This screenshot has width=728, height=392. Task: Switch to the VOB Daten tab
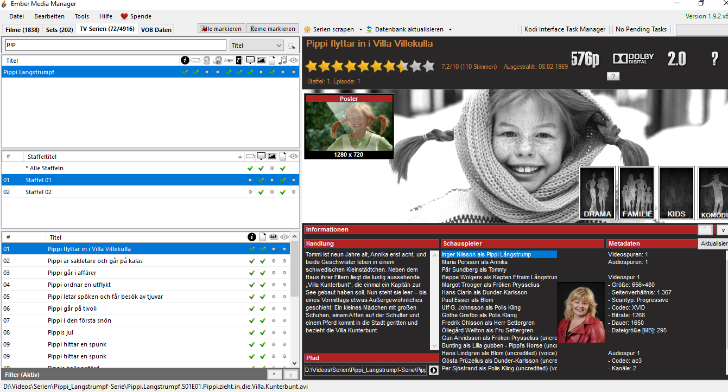[x=156, y=30]
